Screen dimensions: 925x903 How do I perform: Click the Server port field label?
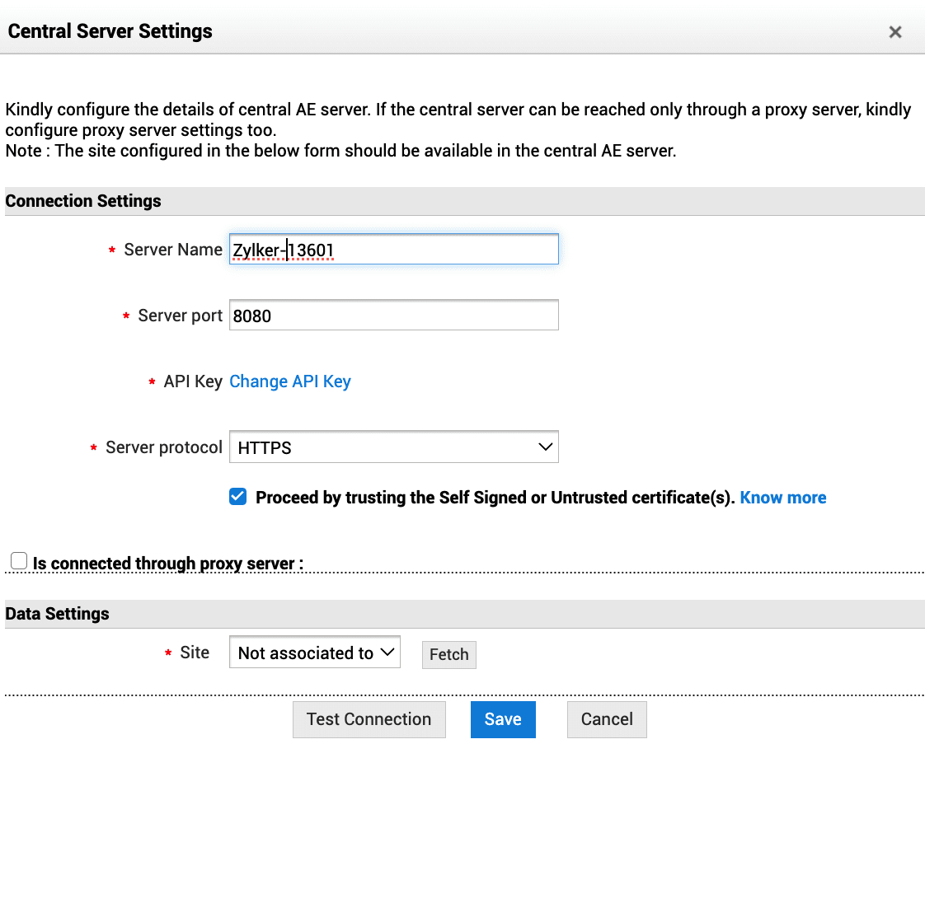pos(180,316)
